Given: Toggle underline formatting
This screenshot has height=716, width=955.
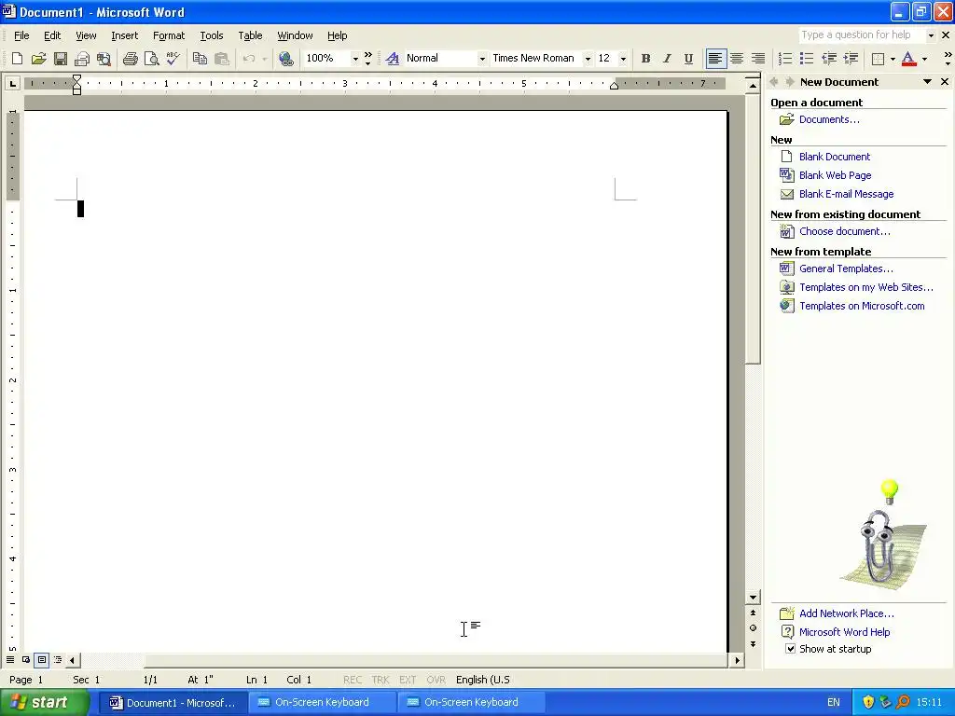Looking at the screenshot, I should tap(688, 59).
